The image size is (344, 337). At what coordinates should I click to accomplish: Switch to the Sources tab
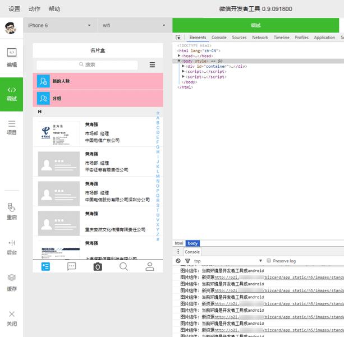pyautogui.click(x=239, y=38)
